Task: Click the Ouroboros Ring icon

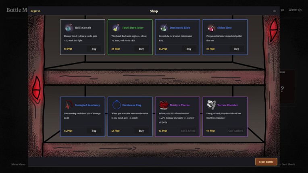Action: [116, 105]
